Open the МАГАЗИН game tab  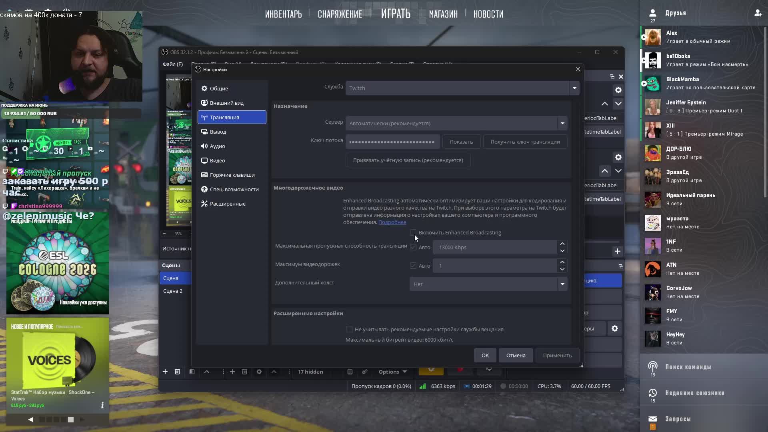(443, 14)
